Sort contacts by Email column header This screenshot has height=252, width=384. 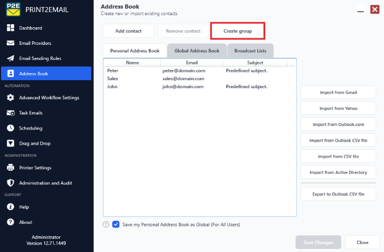(192, 62)
